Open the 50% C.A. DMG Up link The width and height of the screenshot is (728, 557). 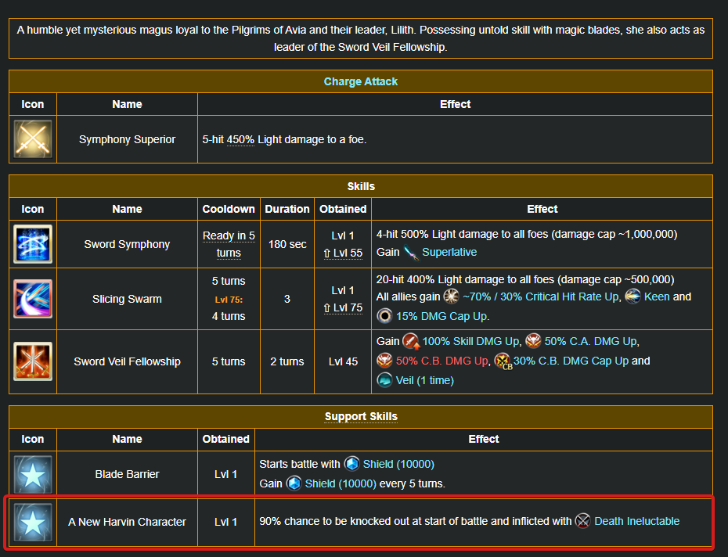592,341
